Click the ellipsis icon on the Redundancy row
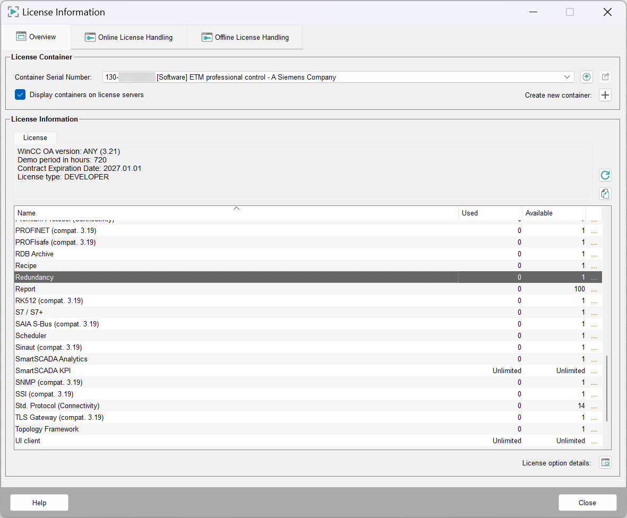This screenshot has width=627, height=518. tap(594, 278)
